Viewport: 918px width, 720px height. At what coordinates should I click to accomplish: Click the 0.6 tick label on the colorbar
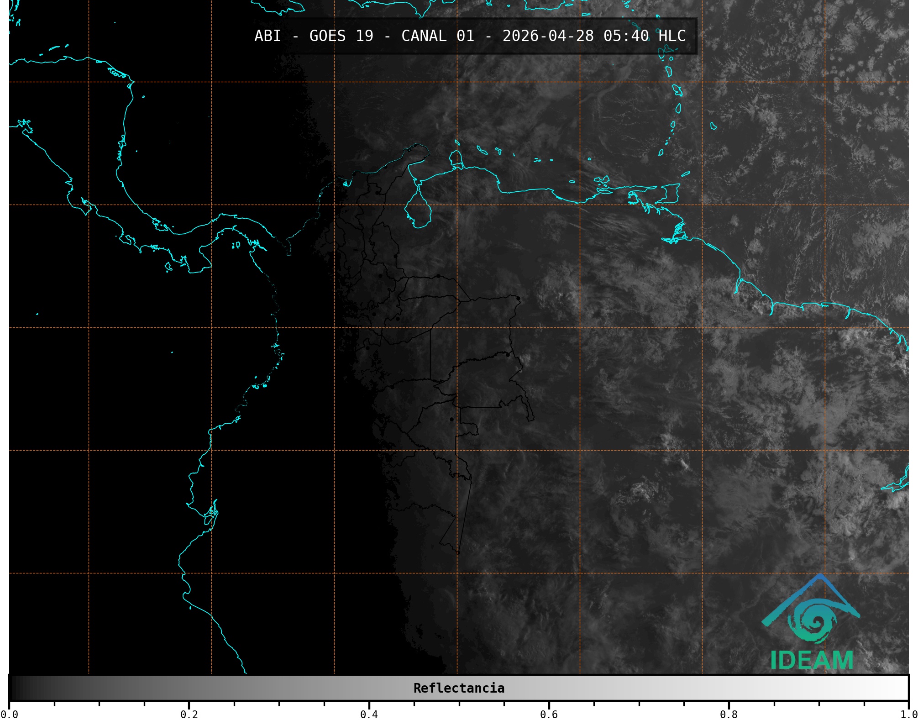549,714
